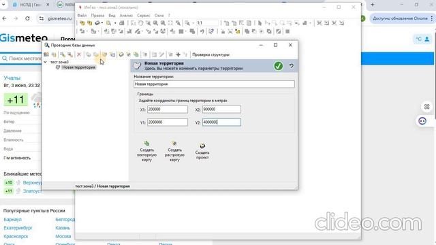The image size is (436, 245).
Task: Click the round face icon on Gismeteo right edge
Action: point(422,121)
